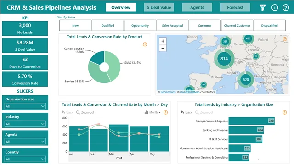Viewport: 294px width, 165px height.
Task: Click Back in monthly leads chart
Action: (x=68, y=112)
